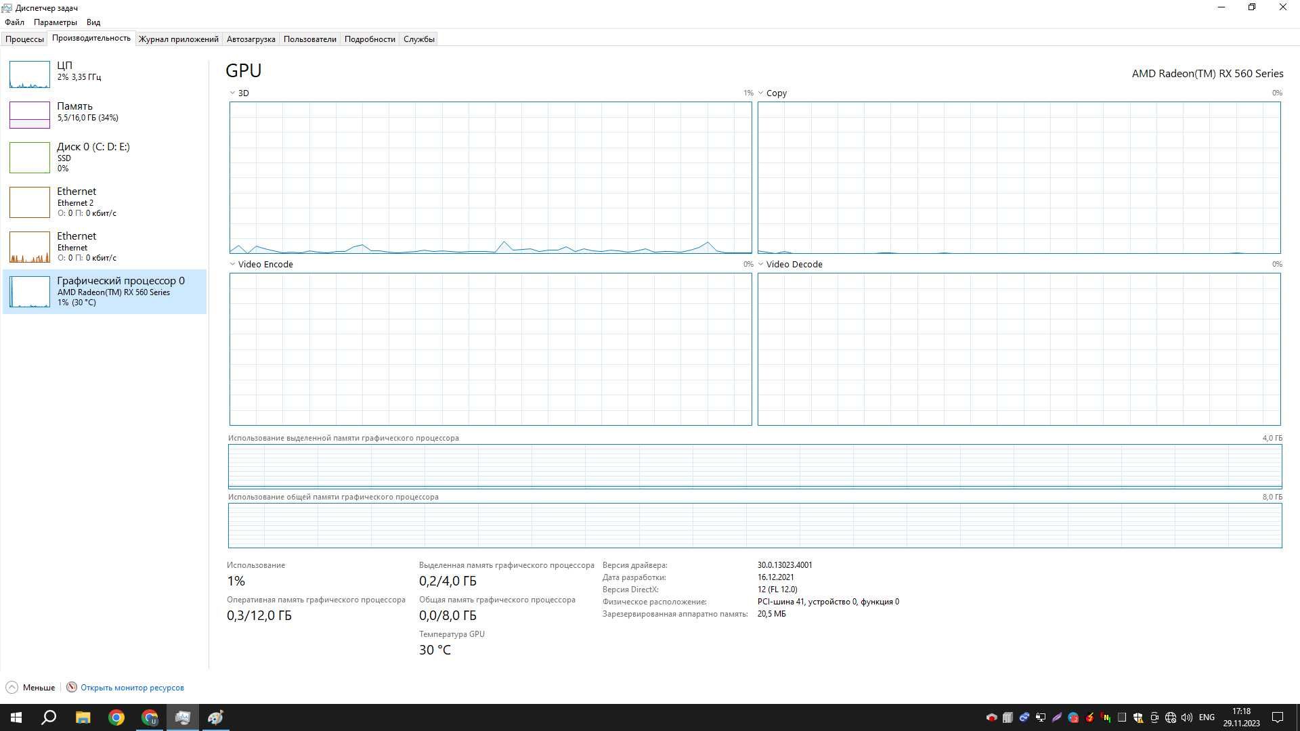Click the PCI-шина 41 location value
Screen dimensions: 1300x731
(828, 602)
